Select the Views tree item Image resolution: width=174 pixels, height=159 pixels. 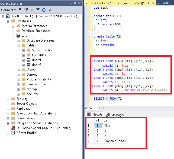[31, 70]
